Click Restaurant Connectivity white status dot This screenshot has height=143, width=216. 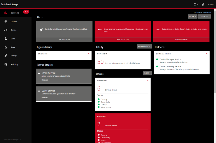point(99,137)
